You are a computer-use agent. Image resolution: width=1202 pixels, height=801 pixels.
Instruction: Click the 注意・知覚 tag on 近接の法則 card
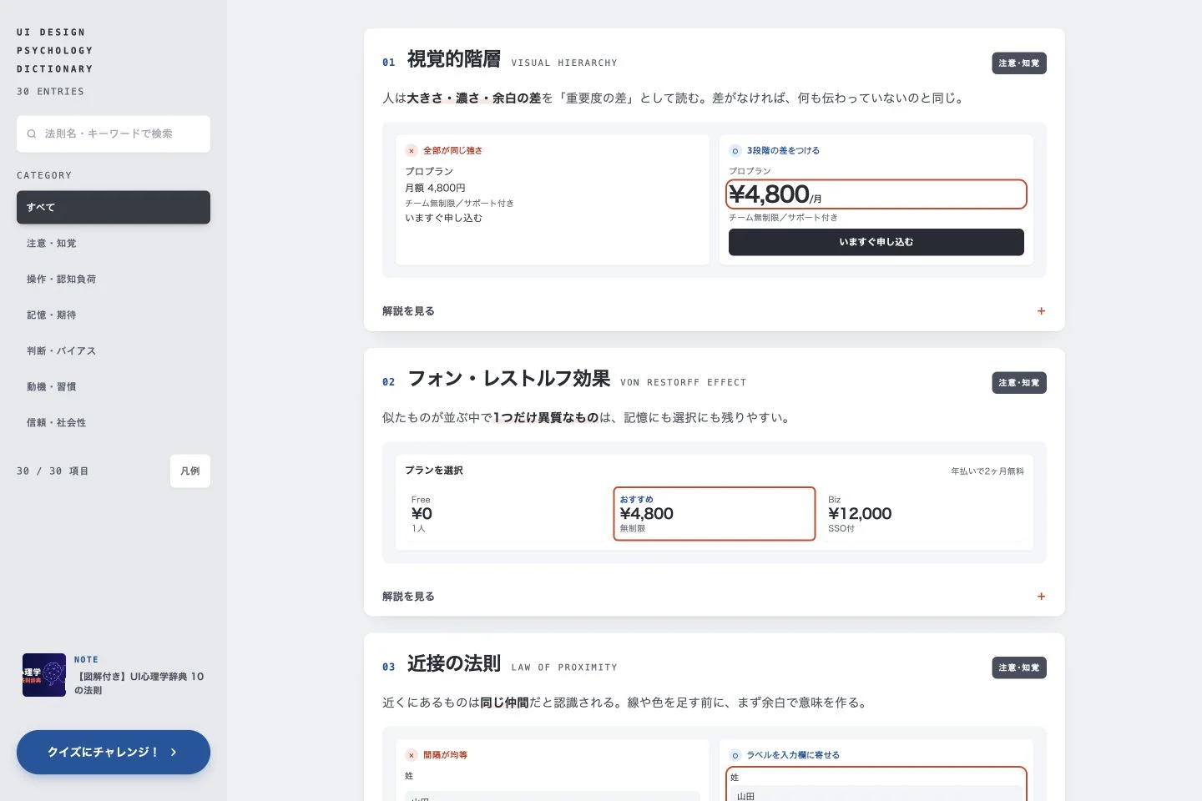(1019, 667)
